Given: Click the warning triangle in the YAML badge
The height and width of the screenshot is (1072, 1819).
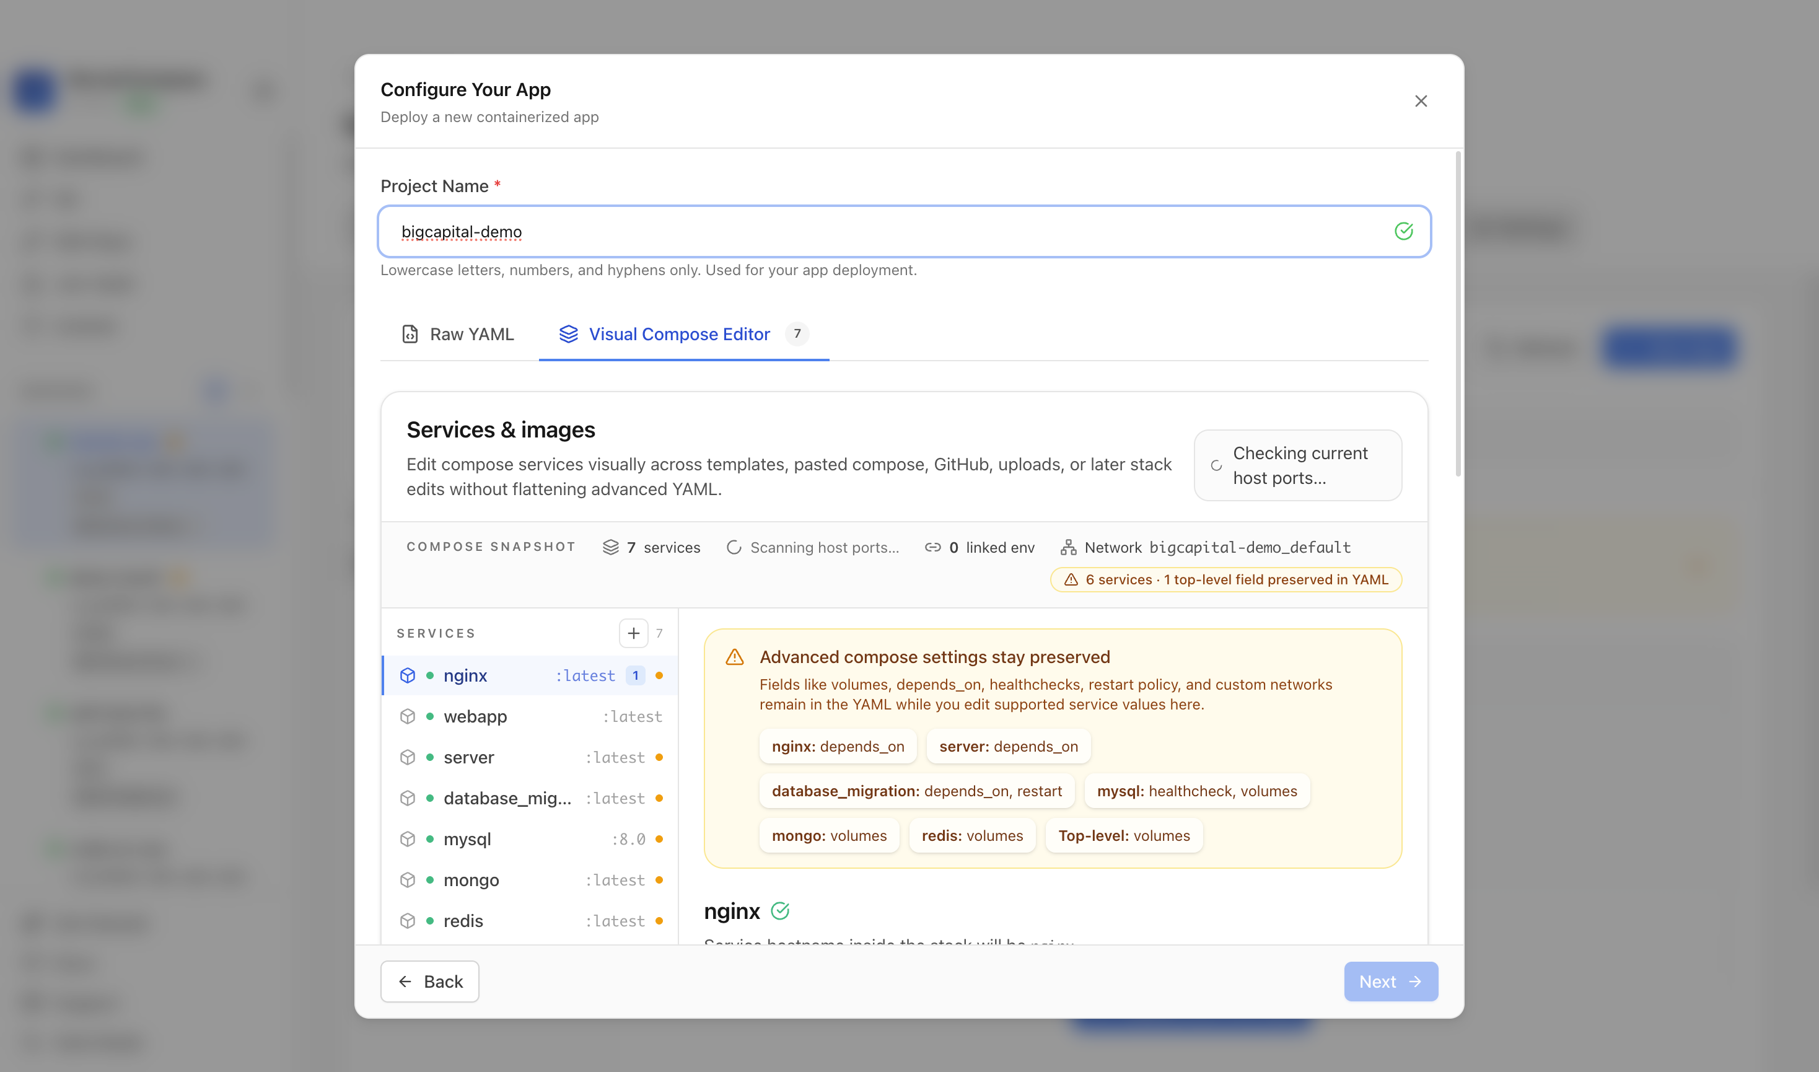Looking at the screenshot, I should (1071, 579).
